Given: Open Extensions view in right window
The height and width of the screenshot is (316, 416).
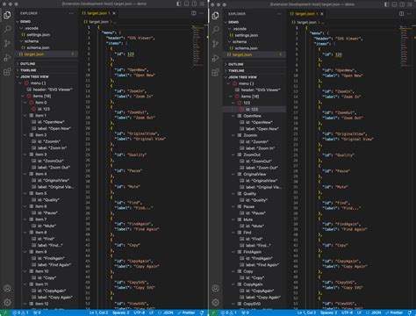Looking at the screenshot, I should (x=216, y=72).
